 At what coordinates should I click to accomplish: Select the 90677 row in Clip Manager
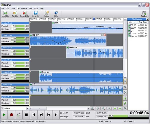click(138, 28)
